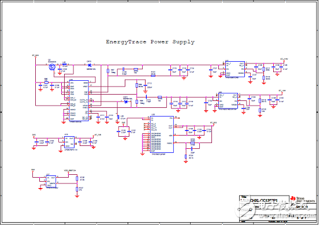This screenshot has height=225, width=320.
Task: Select the VREF pin on the boost IC
Action: click(85, 87)
